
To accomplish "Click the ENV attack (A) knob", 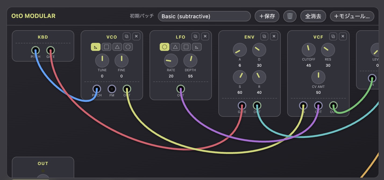I will click(240, 50).
